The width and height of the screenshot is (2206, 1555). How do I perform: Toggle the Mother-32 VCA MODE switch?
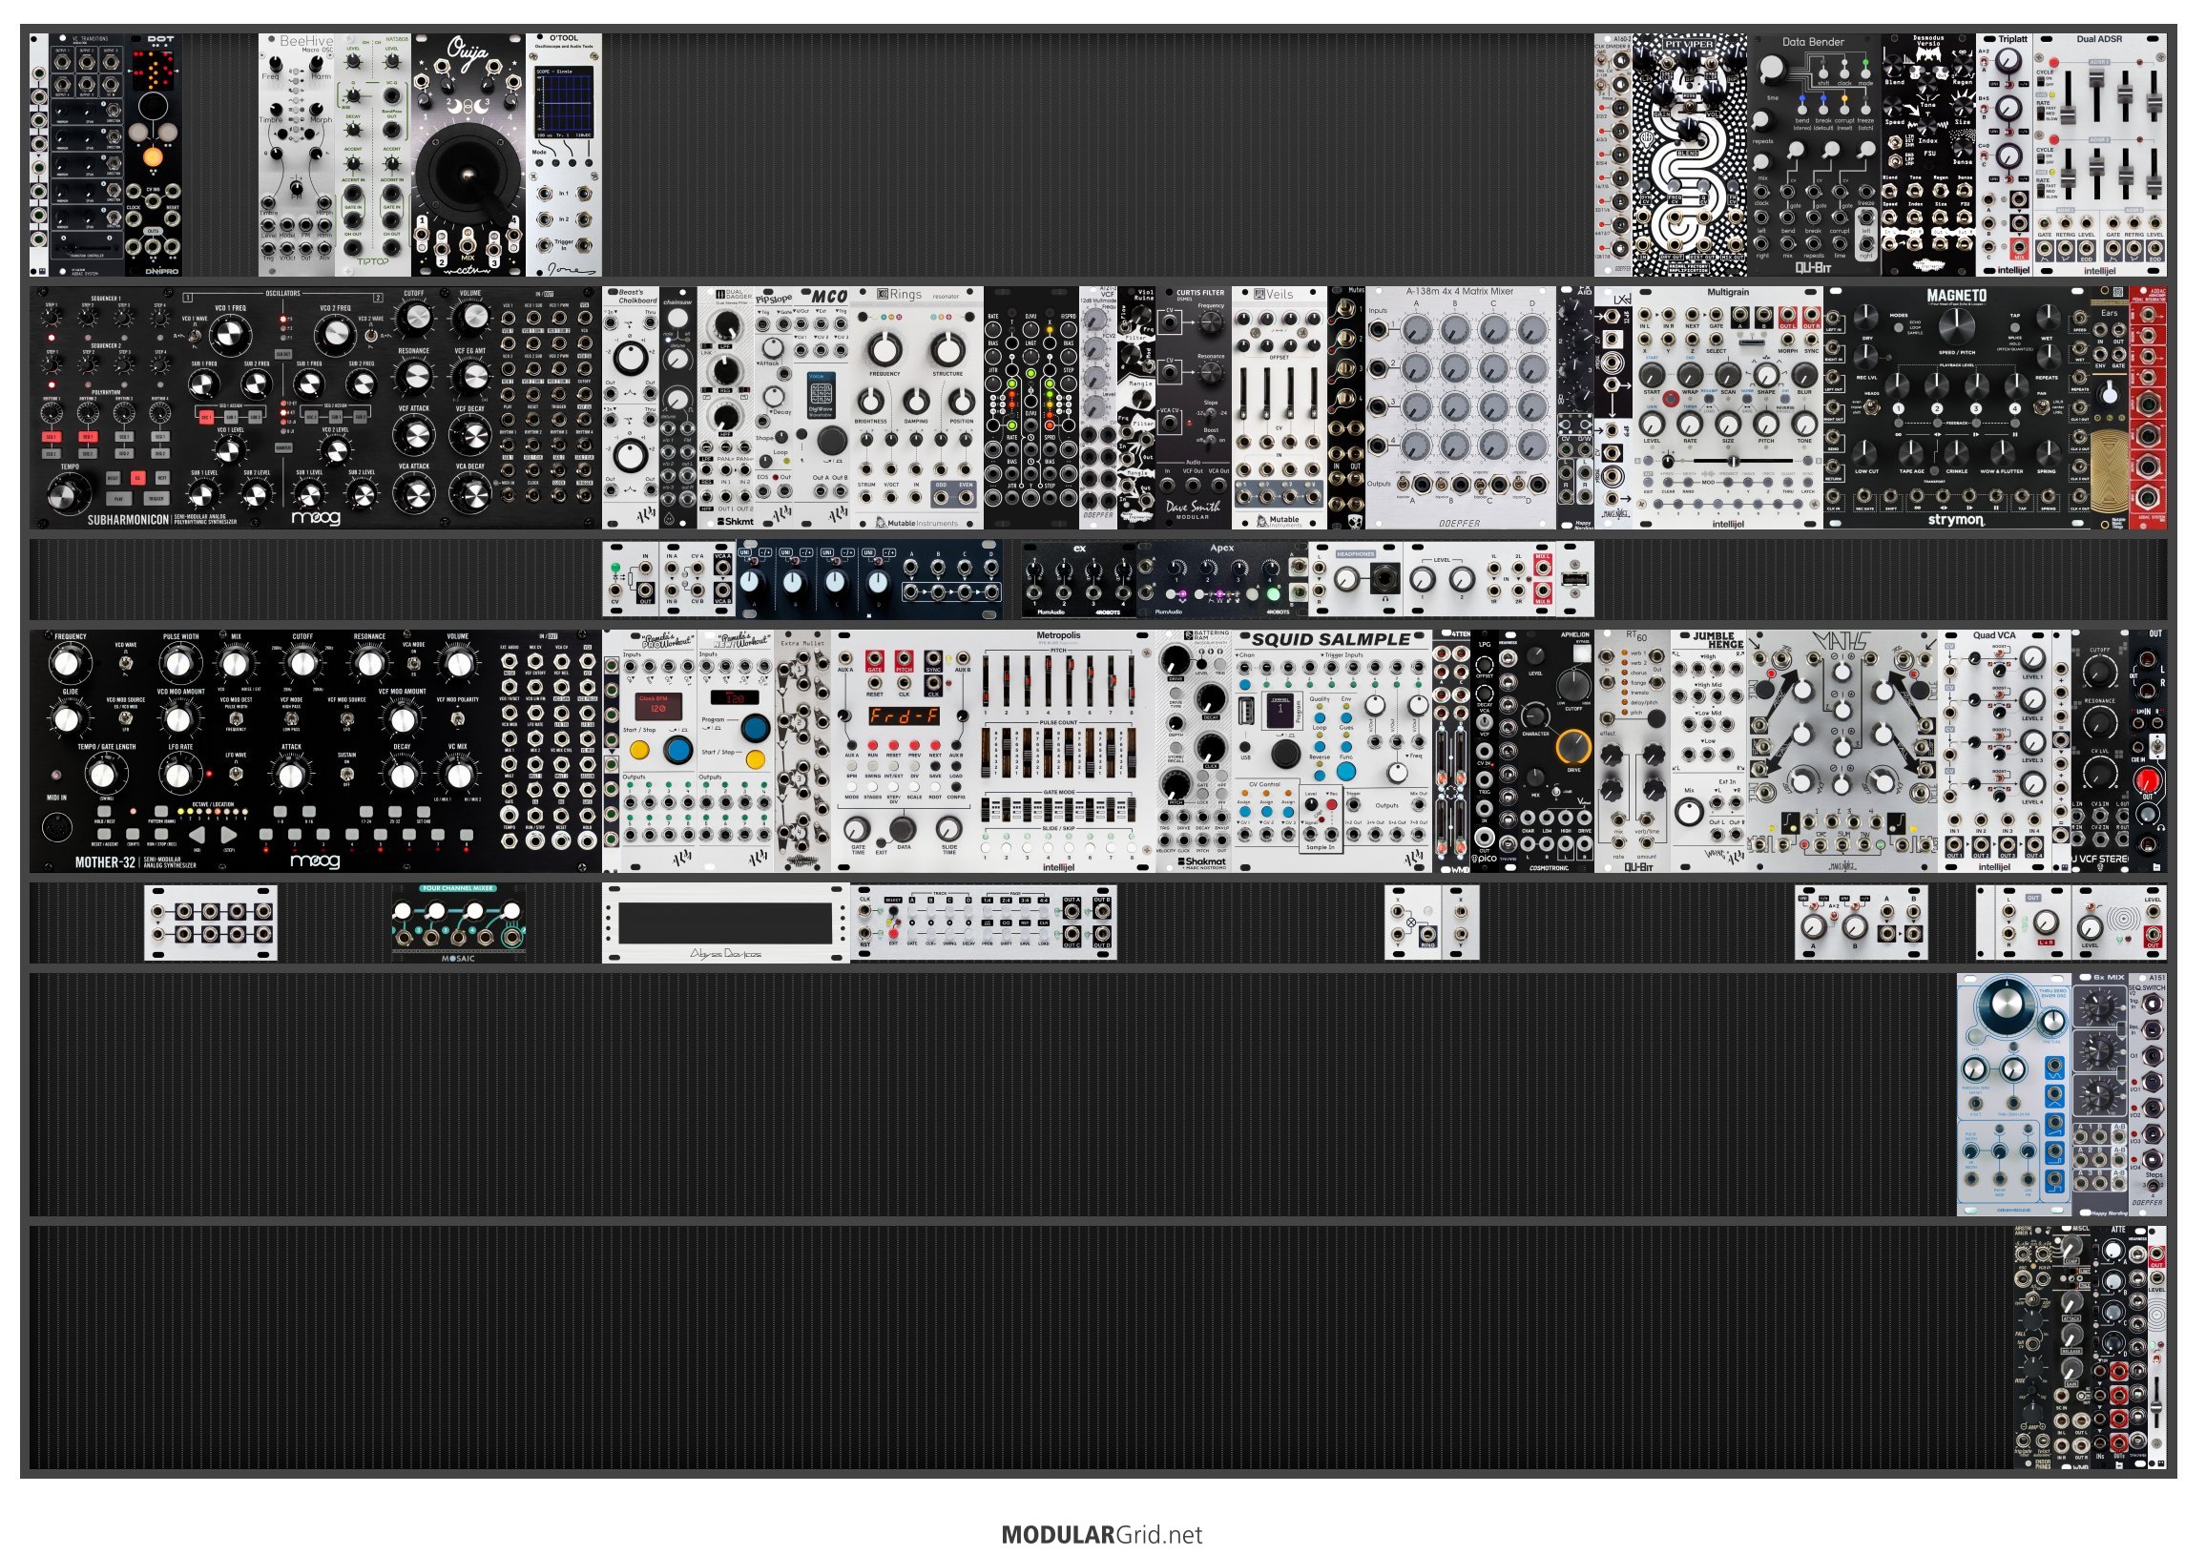[413, 663]
